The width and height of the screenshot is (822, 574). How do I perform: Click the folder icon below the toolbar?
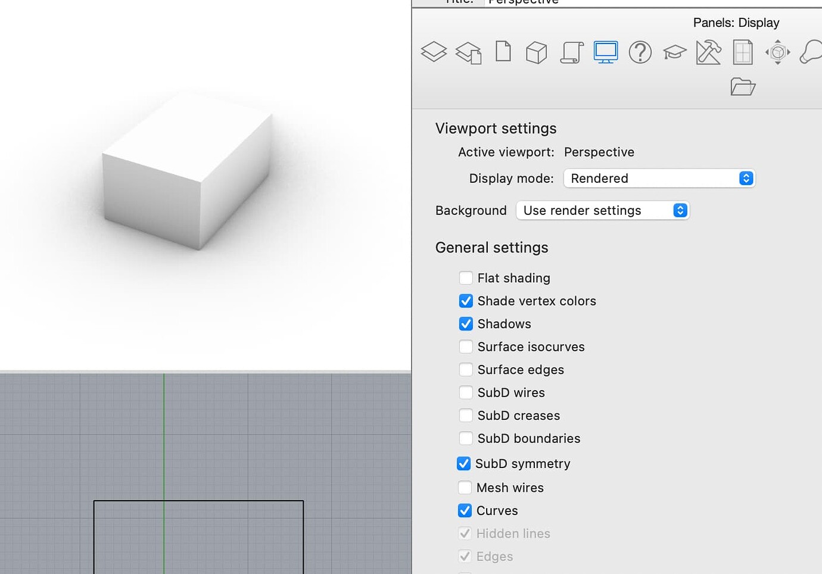point(742,86)
